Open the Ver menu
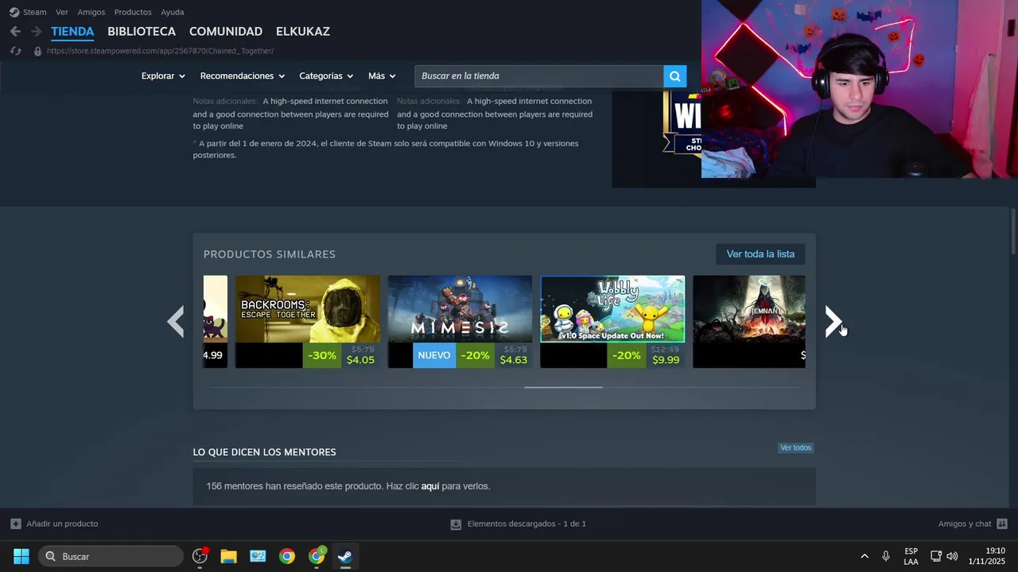The image size is (1018, 572). [x=62, y=12]
